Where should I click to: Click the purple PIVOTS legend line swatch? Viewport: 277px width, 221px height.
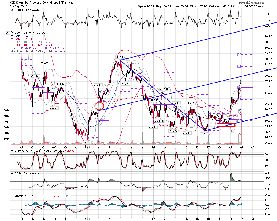(x=12, y=48)
